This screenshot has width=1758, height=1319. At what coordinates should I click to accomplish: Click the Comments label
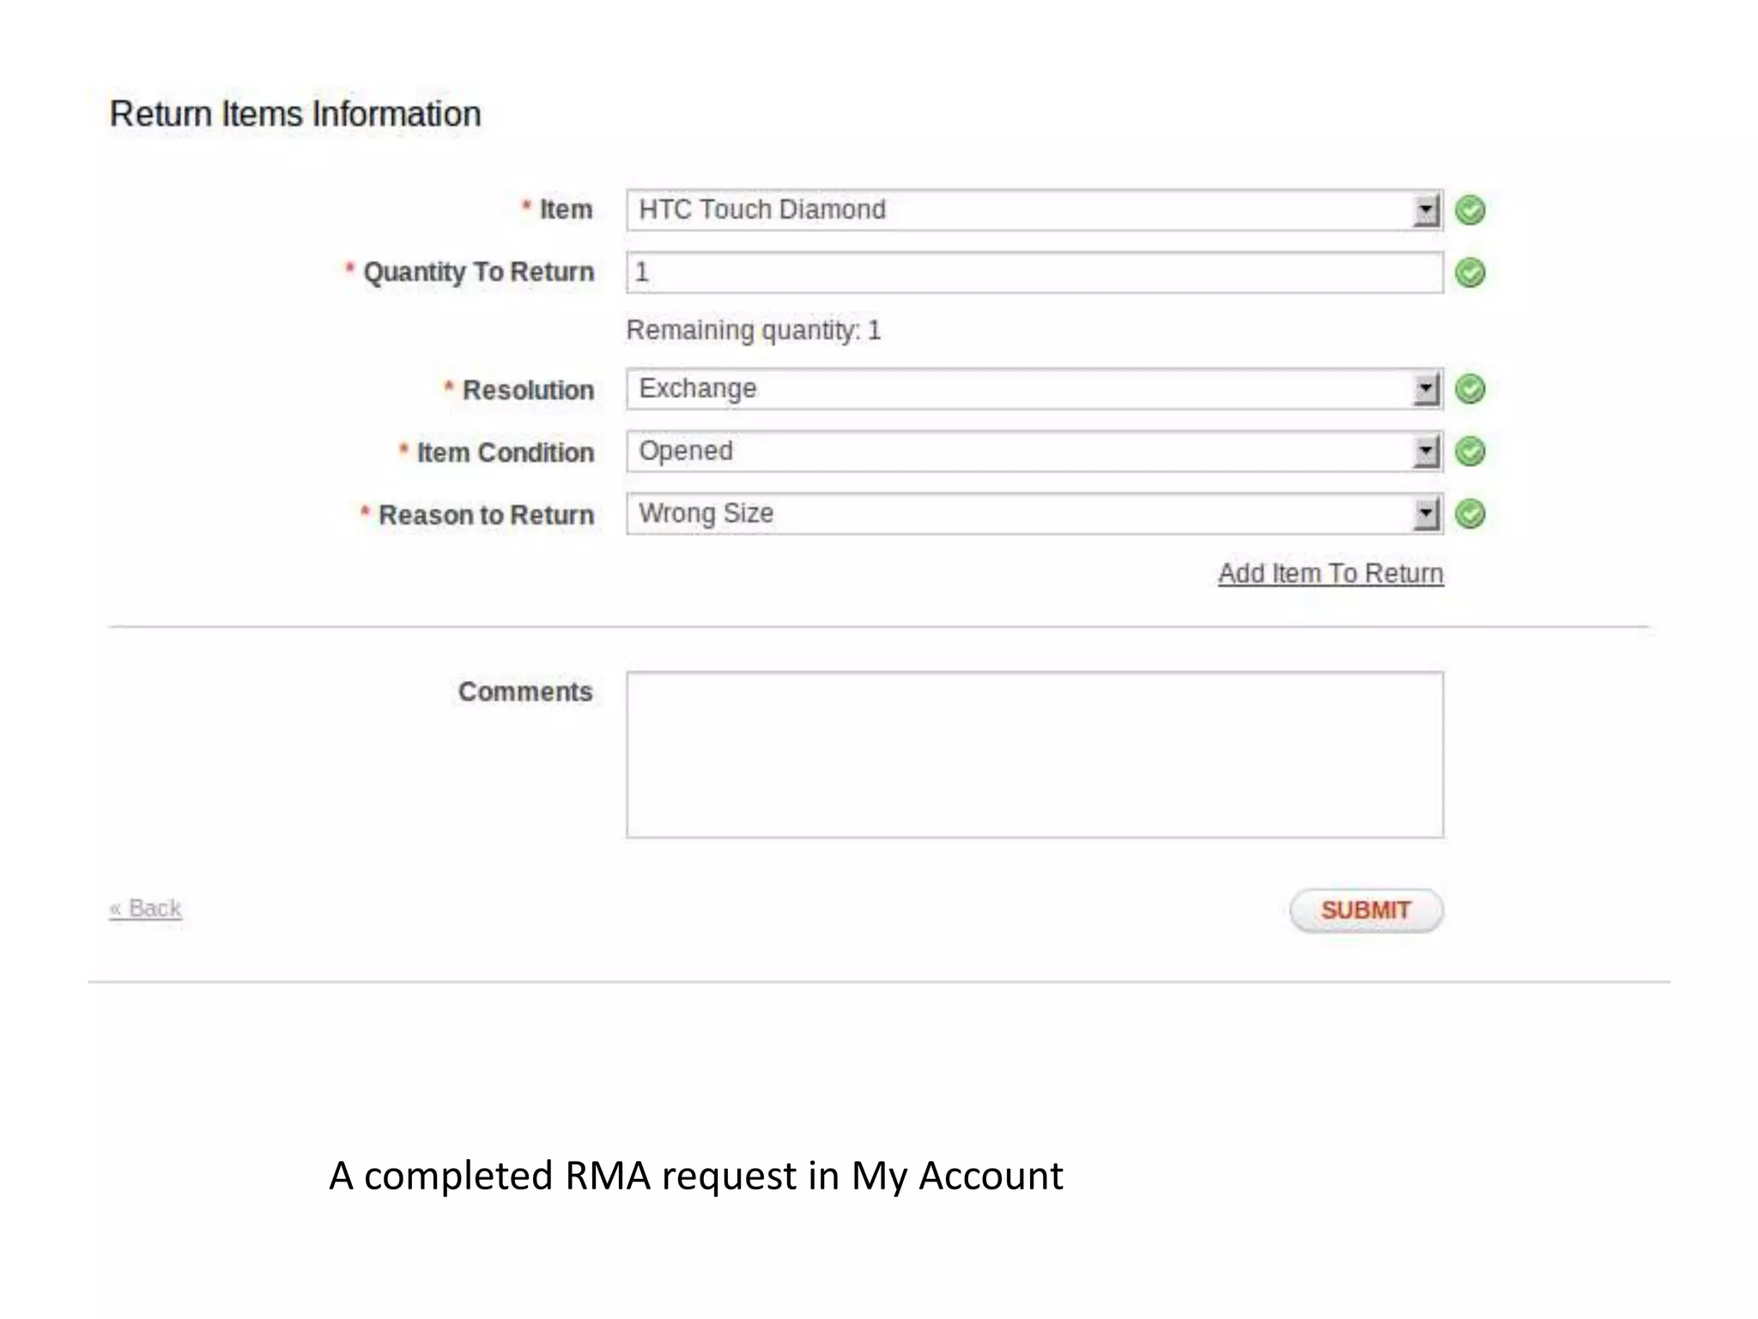[525, 692]
